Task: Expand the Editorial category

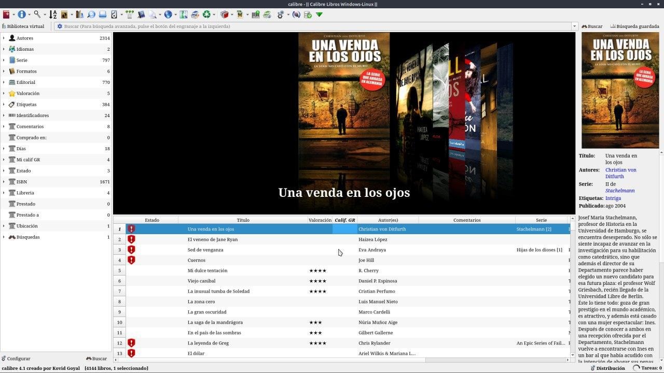Action: pyautogui.click(x=4, y=82)
